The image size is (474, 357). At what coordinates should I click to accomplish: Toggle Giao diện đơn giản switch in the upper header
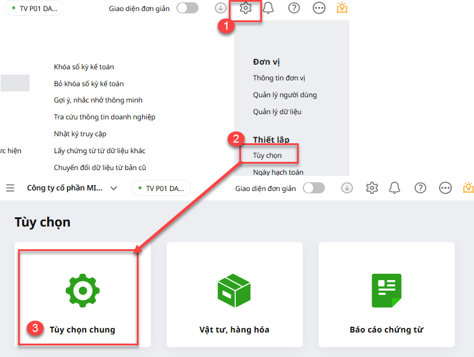click(188, 8)
